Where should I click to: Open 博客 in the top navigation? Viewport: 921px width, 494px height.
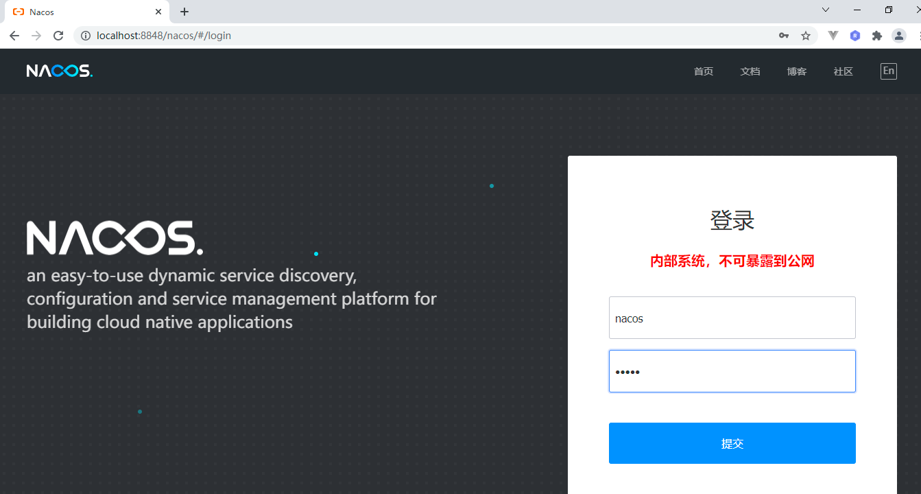pos(797,71)
